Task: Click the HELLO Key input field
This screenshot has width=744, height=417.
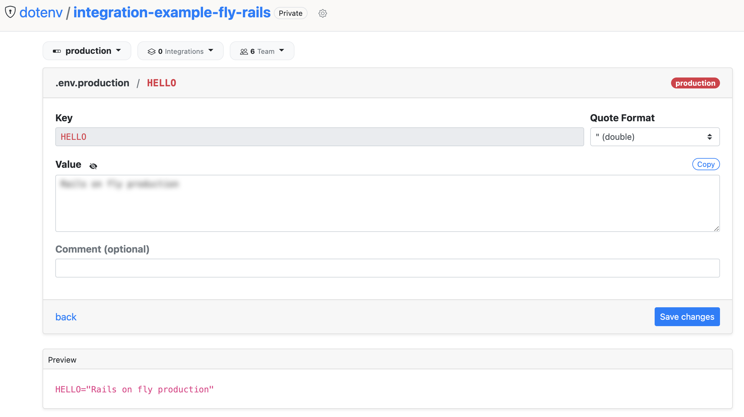Action: coord(319,137)
